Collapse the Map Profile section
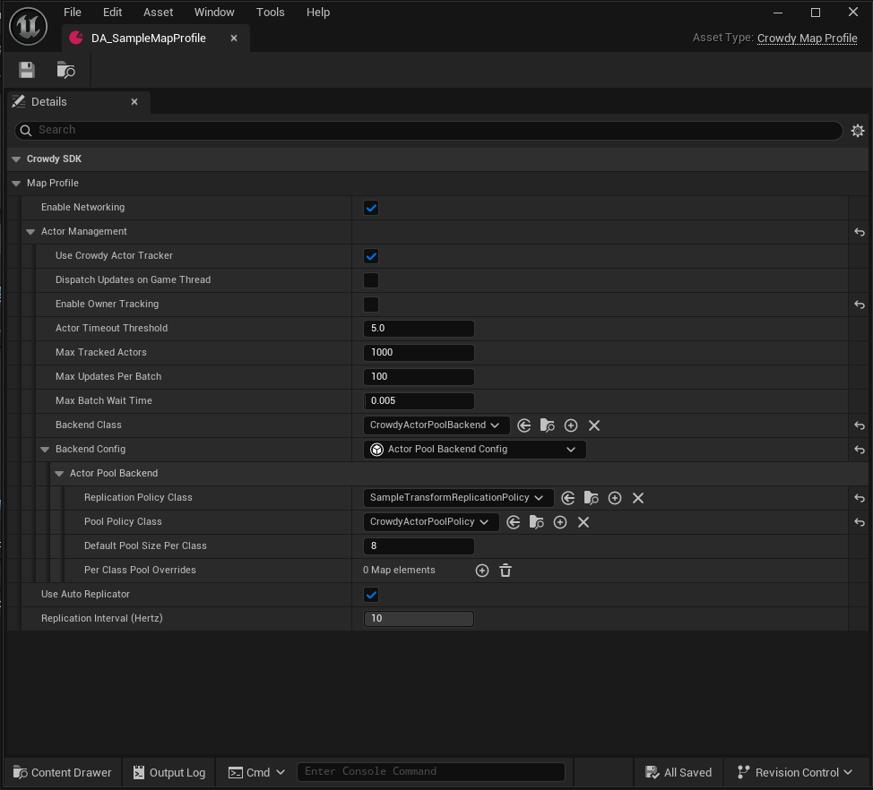 (15, 183)
